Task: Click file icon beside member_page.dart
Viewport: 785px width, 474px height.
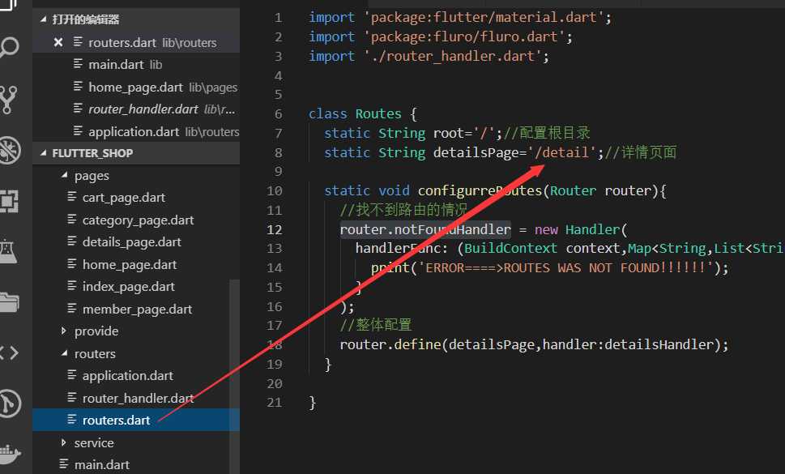Action: [72, 309]
